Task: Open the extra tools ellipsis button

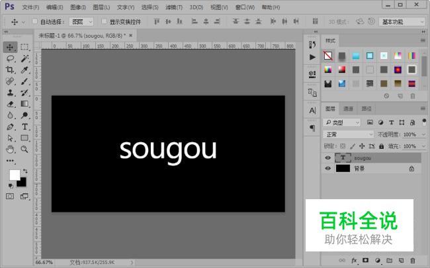Action: click(x=10, y=161)
